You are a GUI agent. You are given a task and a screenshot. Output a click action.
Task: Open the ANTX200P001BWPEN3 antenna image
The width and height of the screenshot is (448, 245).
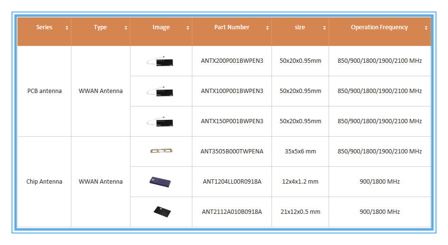(x=161, y=61)
